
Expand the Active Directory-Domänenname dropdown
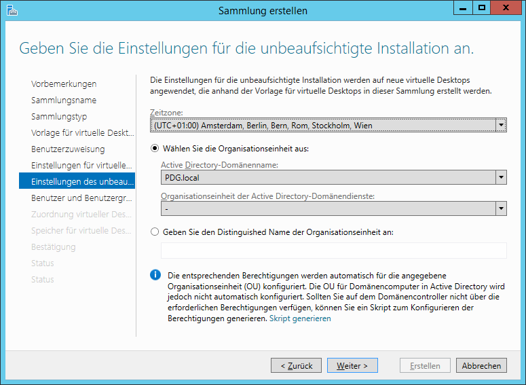[x=501, y=177]
